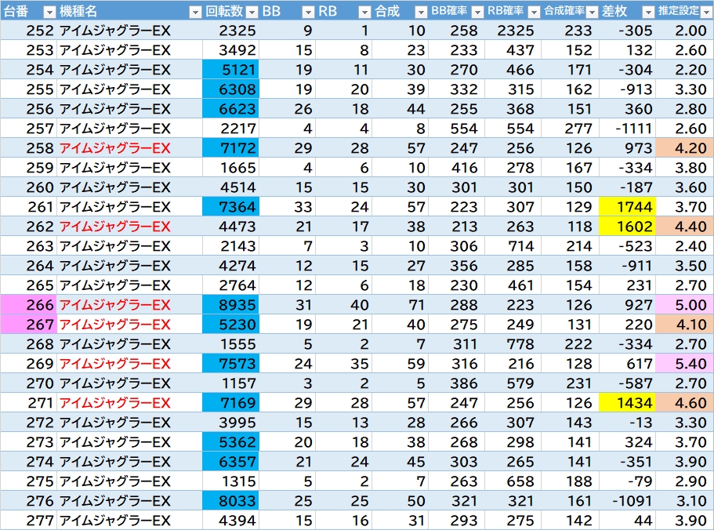
Task: Select the 差枚 -13 cell in row 272
Action: pyautogui.click(x=627, y=422)
